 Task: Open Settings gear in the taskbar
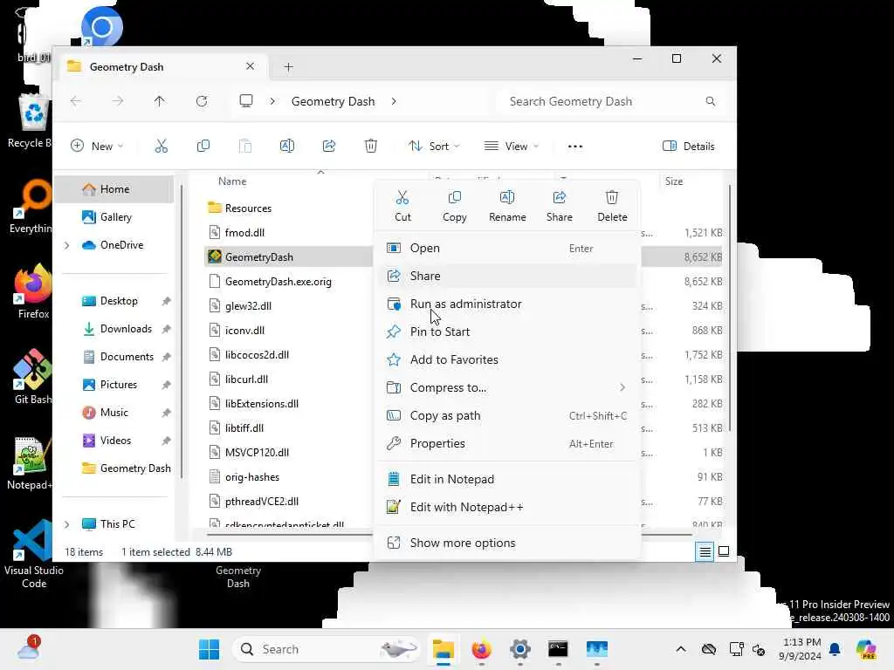(520, 649)
